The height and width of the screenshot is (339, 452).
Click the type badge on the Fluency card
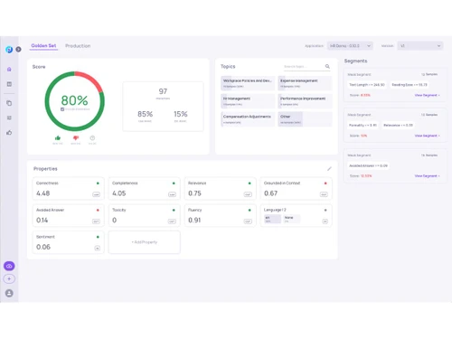click(248, 221)
